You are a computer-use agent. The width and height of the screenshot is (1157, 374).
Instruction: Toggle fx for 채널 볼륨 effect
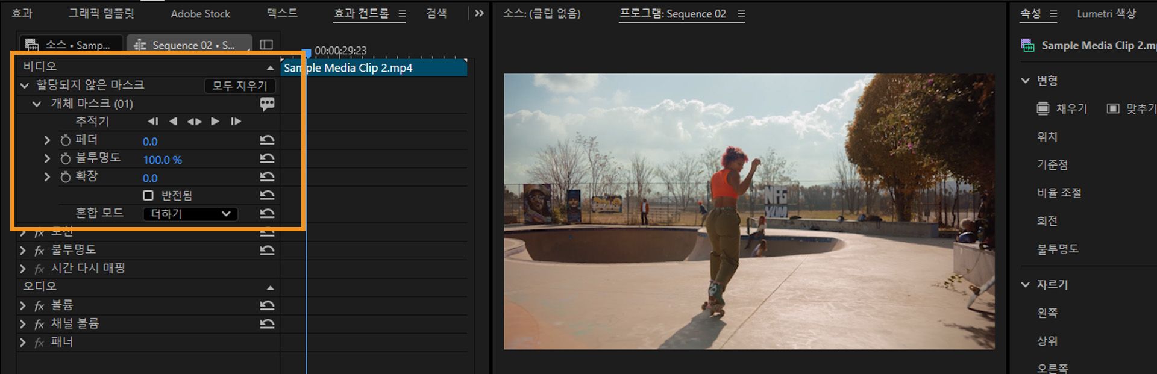coord(40,324)
